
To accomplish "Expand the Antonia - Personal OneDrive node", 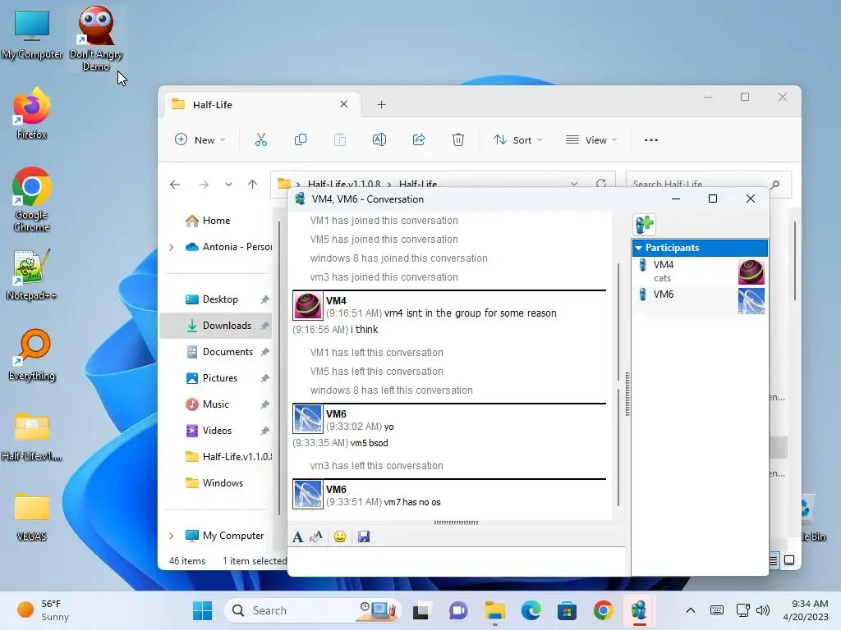I will pyautogui.click(x=171, y=247).
